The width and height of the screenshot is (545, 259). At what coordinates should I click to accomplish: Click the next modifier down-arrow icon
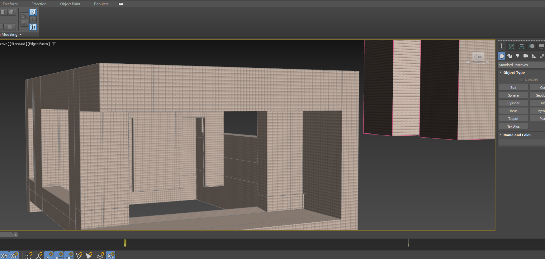tap(24, 23)
